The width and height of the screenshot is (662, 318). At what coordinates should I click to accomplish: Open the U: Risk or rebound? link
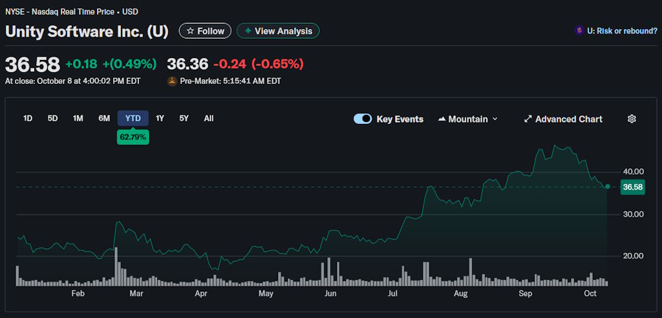[x=622, y=31]
